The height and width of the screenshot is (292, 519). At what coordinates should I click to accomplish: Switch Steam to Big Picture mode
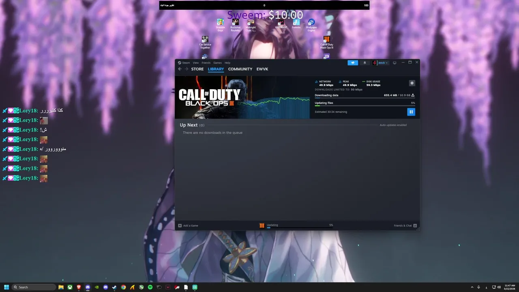coord(395,63)
